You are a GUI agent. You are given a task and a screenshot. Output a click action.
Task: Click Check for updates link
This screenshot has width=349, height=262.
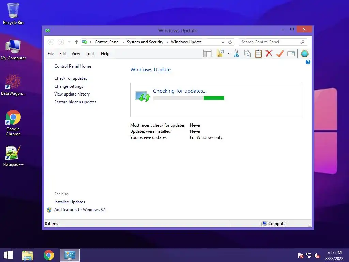pyautogui.click(x=71, y=78)
